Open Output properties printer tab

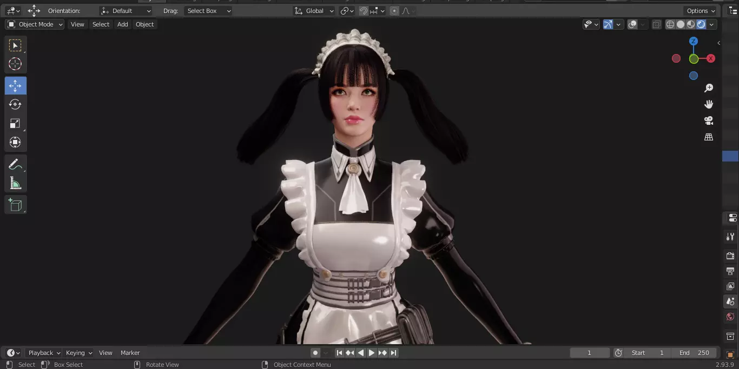(730, 271)
